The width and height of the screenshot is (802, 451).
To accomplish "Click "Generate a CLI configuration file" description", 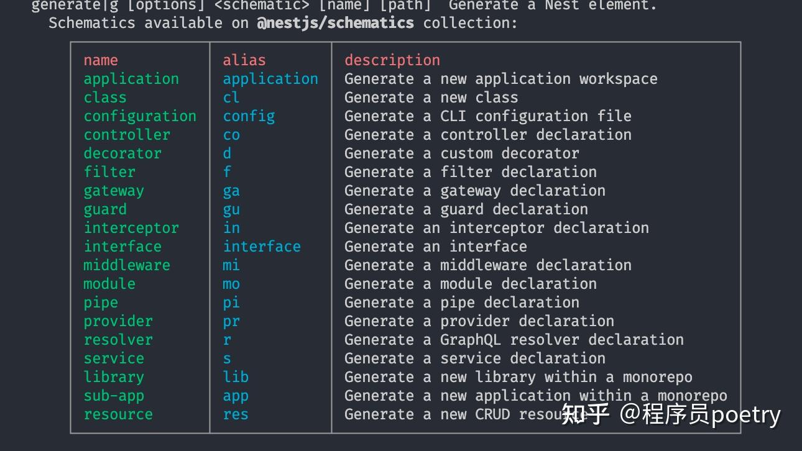I will click(487, 116).
